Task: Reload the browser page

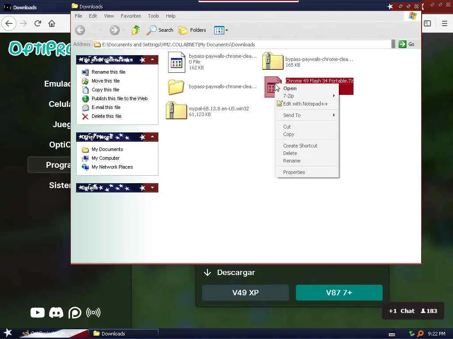Action: (38, 23)
